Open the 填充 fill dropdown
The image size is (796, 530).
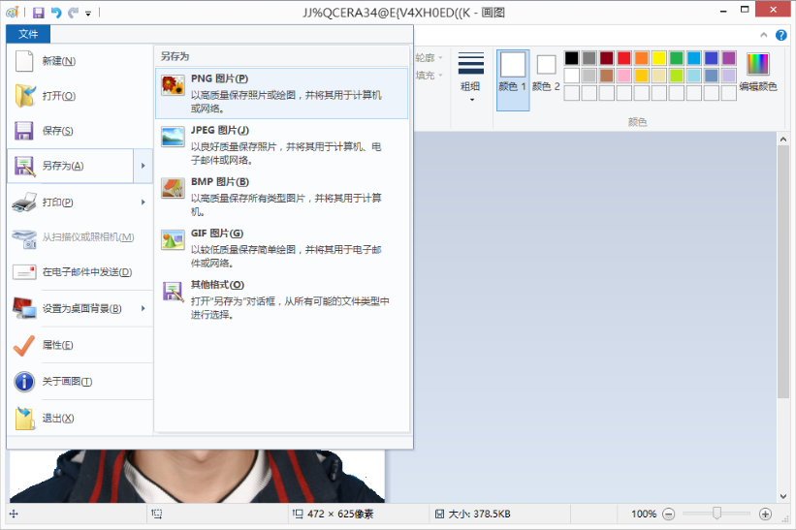click(x=429, y=75)
